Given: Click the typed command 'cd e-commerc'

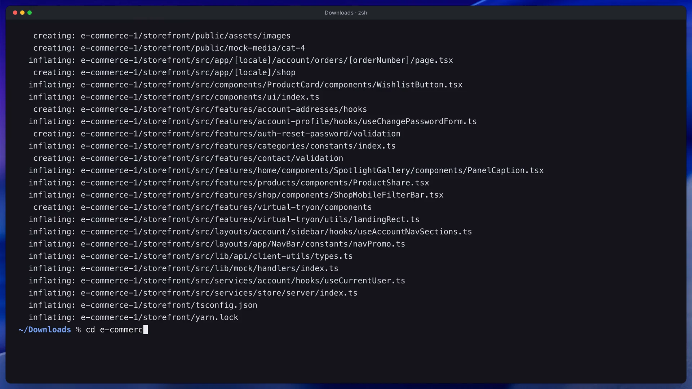Looking at the screenshot, I should (114, 330).
